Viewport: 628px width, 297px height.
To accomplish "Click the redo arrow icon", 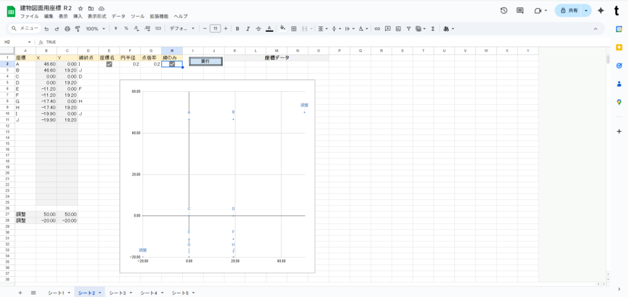I will click(57, 29).
